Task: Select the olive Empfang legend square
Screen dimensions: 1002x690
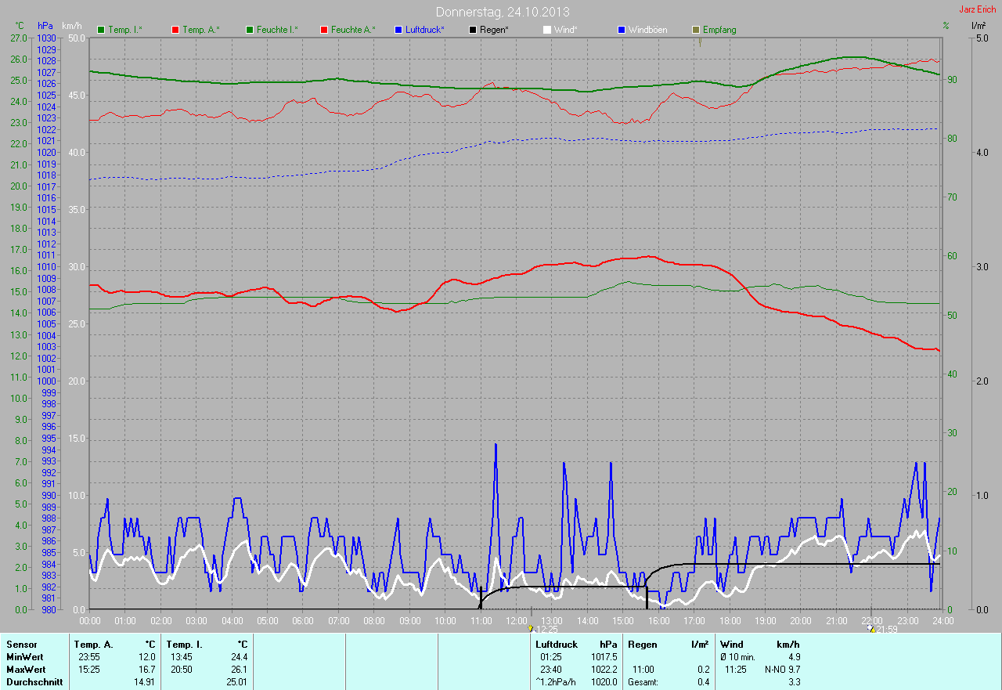Action: tap(696, 30)
